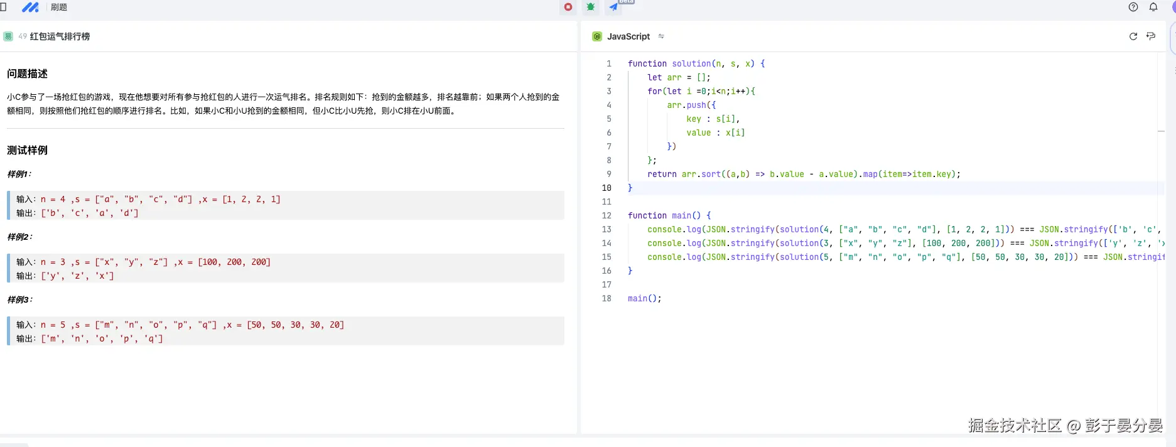This screenshot has height=447, width=1176.
Task: Open the green bug debug icon
Action: [591, 7]
